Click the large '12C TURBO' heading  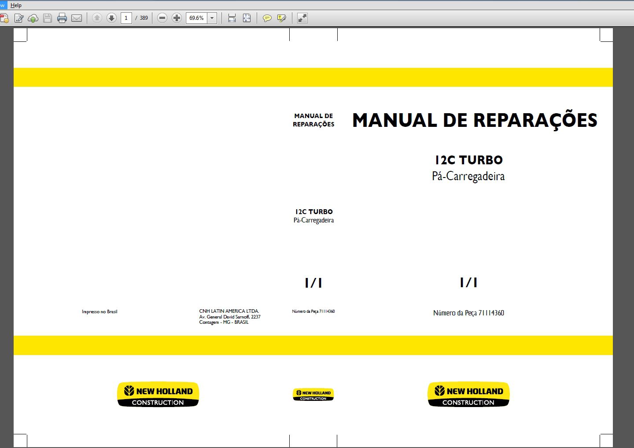click(469, 160)
